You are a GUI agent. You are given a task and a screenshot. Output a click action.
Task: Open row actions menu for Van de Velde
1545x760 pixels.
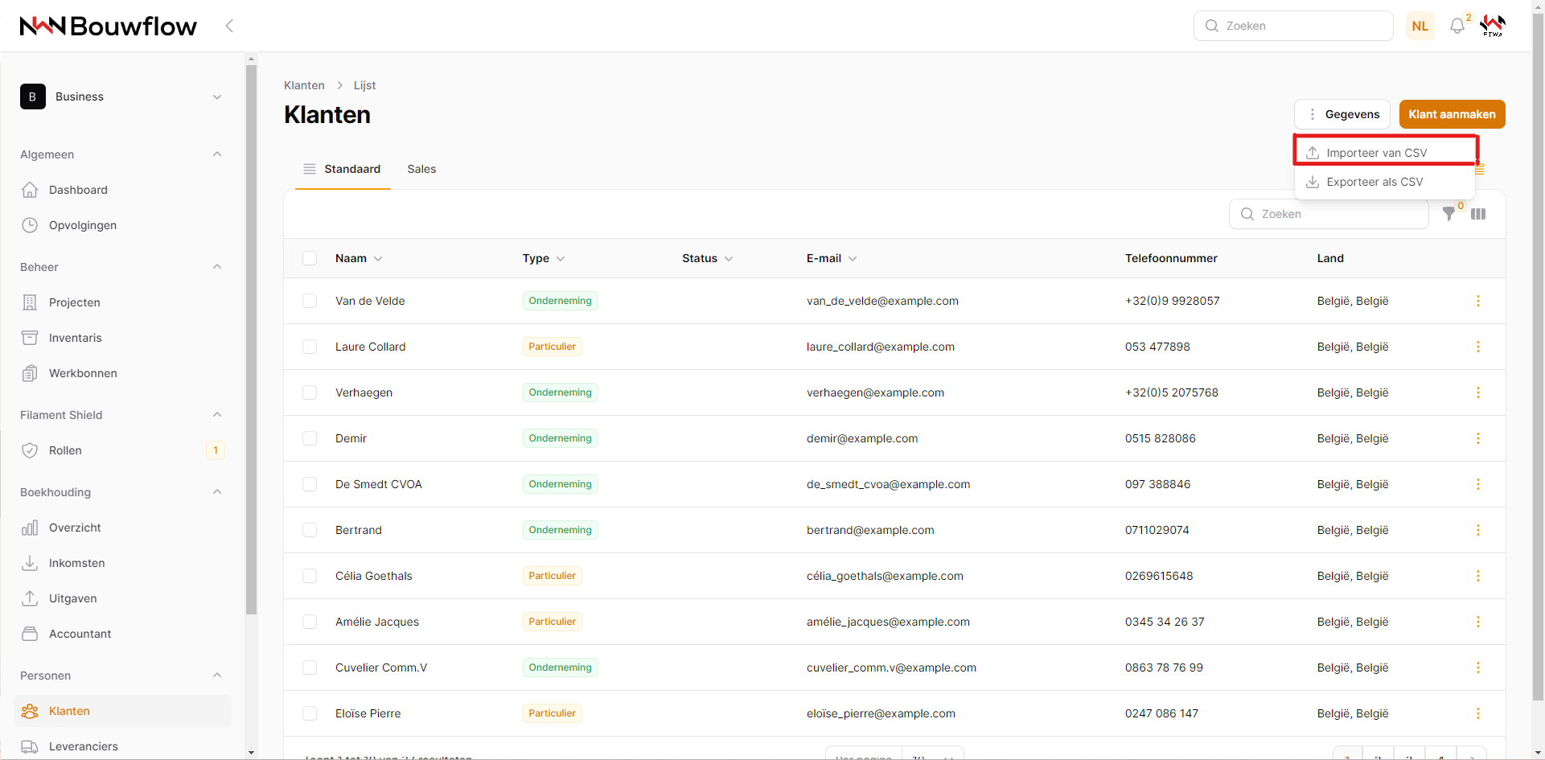point(1477,301)
